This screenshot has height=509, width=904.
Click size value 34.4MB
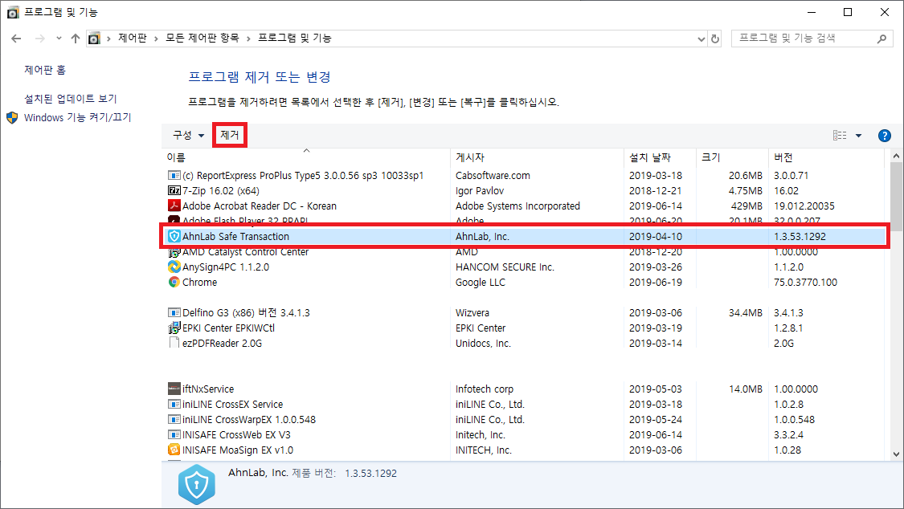click(746, 312)
